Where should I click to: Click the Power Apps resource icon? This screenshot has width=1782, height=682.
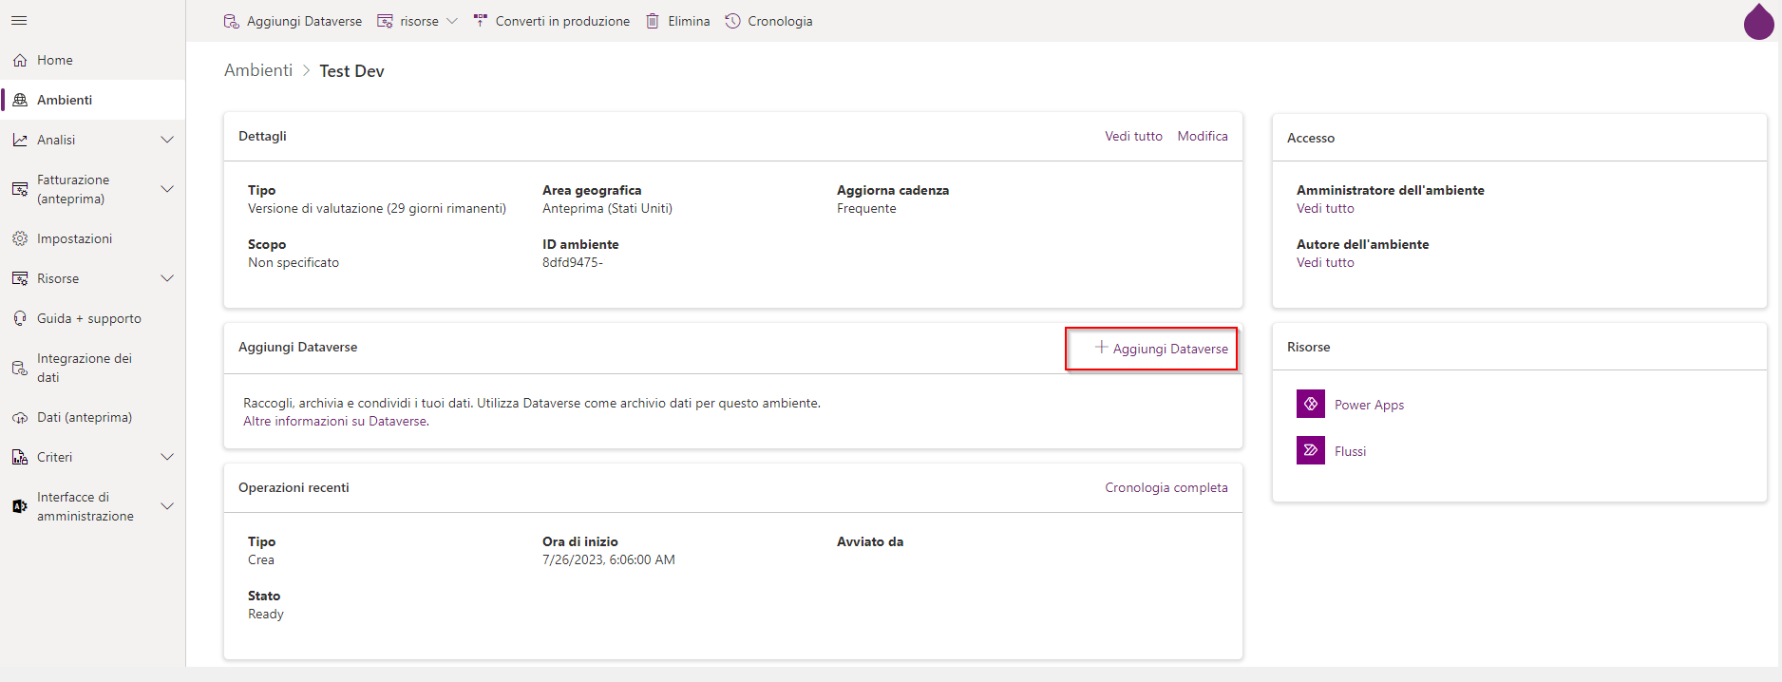coord(1310,404)
